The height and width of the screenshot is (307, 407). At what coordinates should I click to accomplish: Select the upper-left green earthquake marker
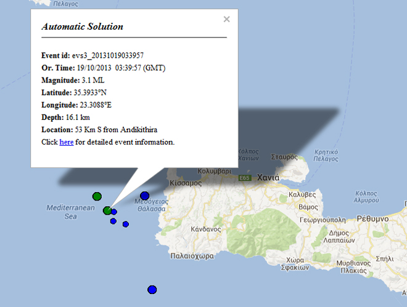click(97, 196)
